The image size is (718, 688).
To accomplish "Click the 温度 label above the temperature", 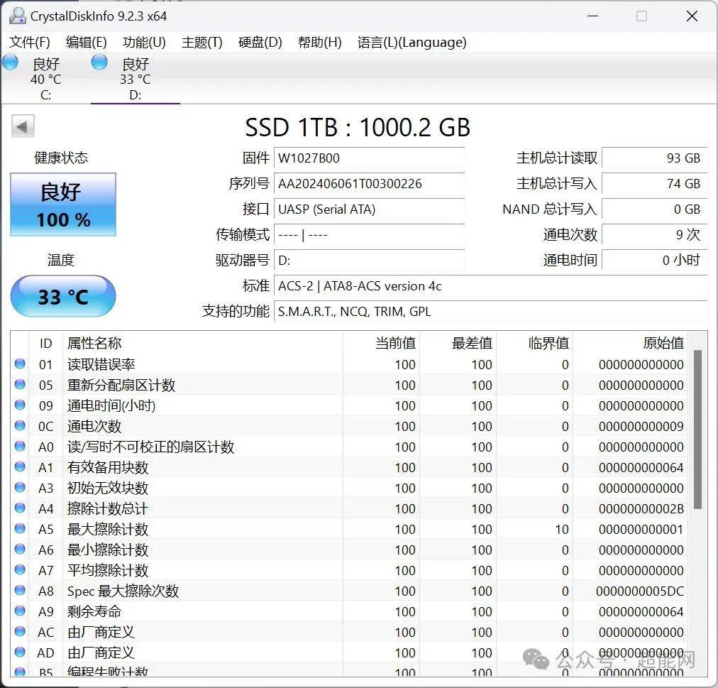I will (x=61, y=260).
